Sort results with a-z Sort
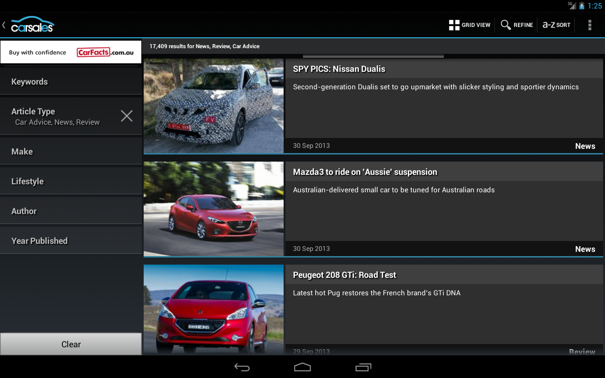Image resolution: width=605 pixels, height=378 pixels. point(556,25)
